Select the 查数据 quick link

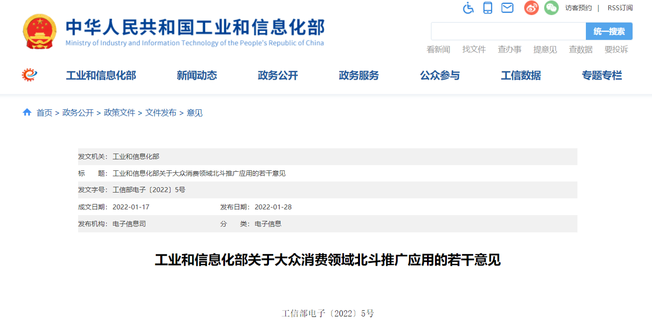click(580, 50)
